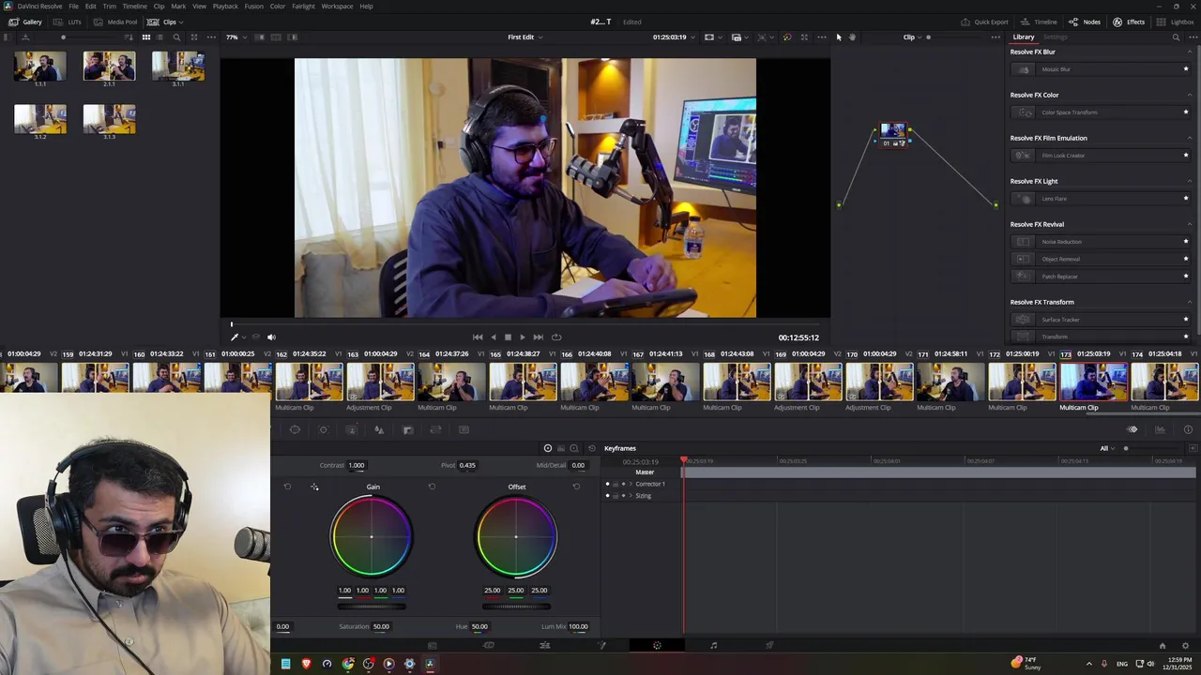The width and height of the screenshot is (1201, 675).
Task: Select gallery still labeled 3.1.3
Action: [x=109, y=118]
